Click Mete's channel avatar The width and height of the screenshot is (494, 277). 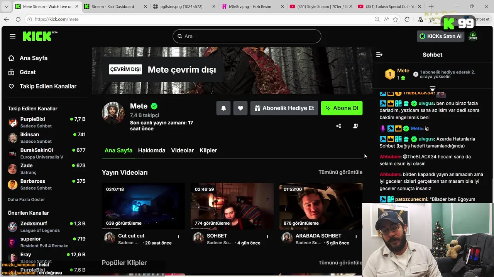(113, 113)
